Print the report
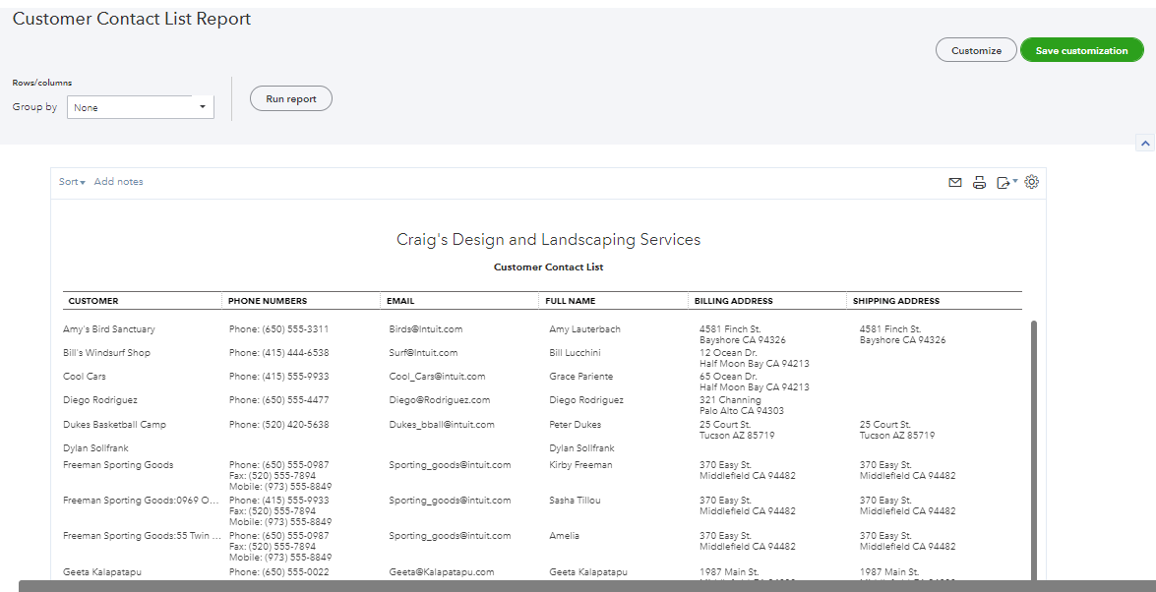 (x=978, y=182)
